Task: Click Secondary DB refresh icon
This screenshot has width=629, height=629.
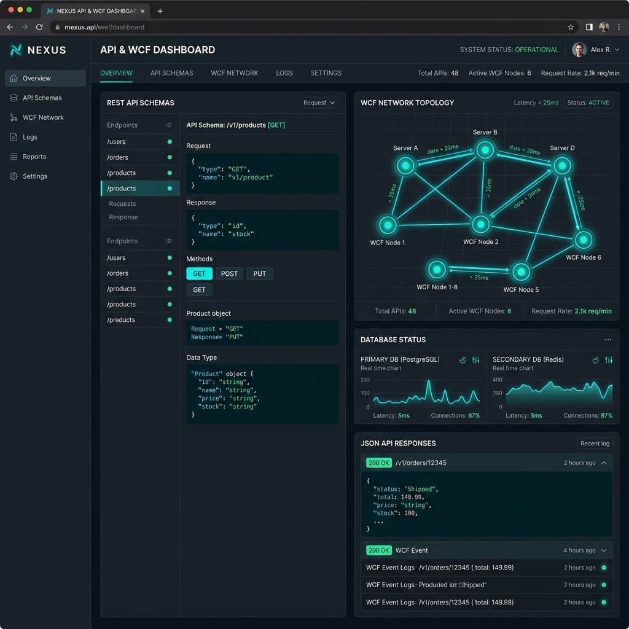Action: click(x=596, y=360)
